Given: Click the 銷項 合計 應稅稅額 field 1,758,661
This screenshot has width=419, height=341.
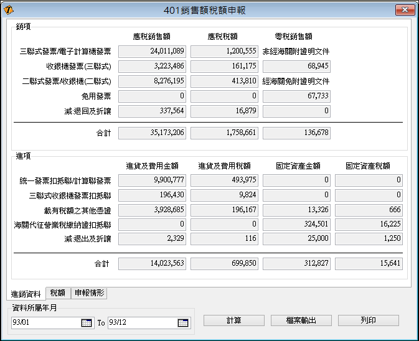Looking at the screenshot, I should coord(224,133).
